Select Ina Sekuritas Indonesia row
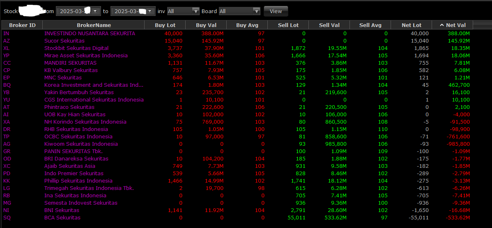 point(237,196)
